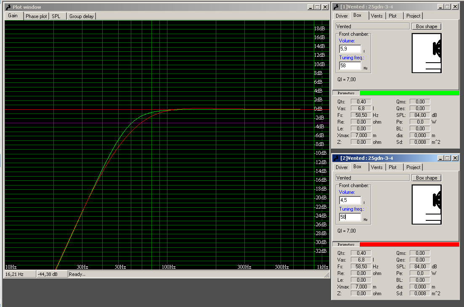Screen dimensions: 464x307
Task: Open the Phase plot tab
Action: coord(36,16)
